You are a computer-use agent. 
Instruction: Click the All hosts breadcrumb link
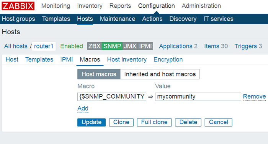[16, 46]
